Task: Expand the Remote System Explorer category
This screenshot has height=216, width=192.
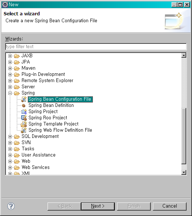Action: tap(10, 81)
